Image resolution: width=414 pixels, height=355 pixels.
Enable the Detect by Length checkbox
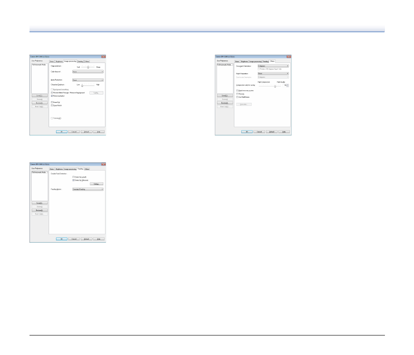[x=74, y=177]
